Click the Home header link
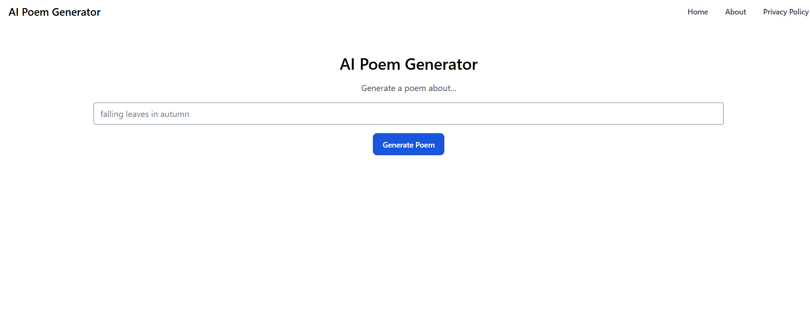The height and width of the screenshot is (316, 810). (698, 12)
